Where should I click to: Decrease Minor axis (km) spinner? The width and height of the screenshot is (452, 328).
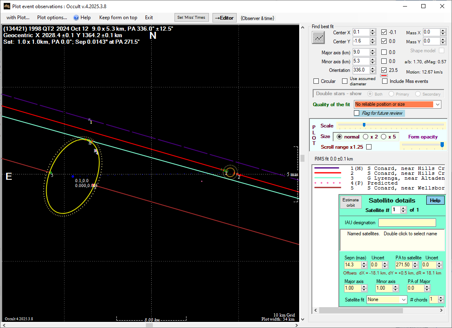pyautogui.click(x=373, y=63)
